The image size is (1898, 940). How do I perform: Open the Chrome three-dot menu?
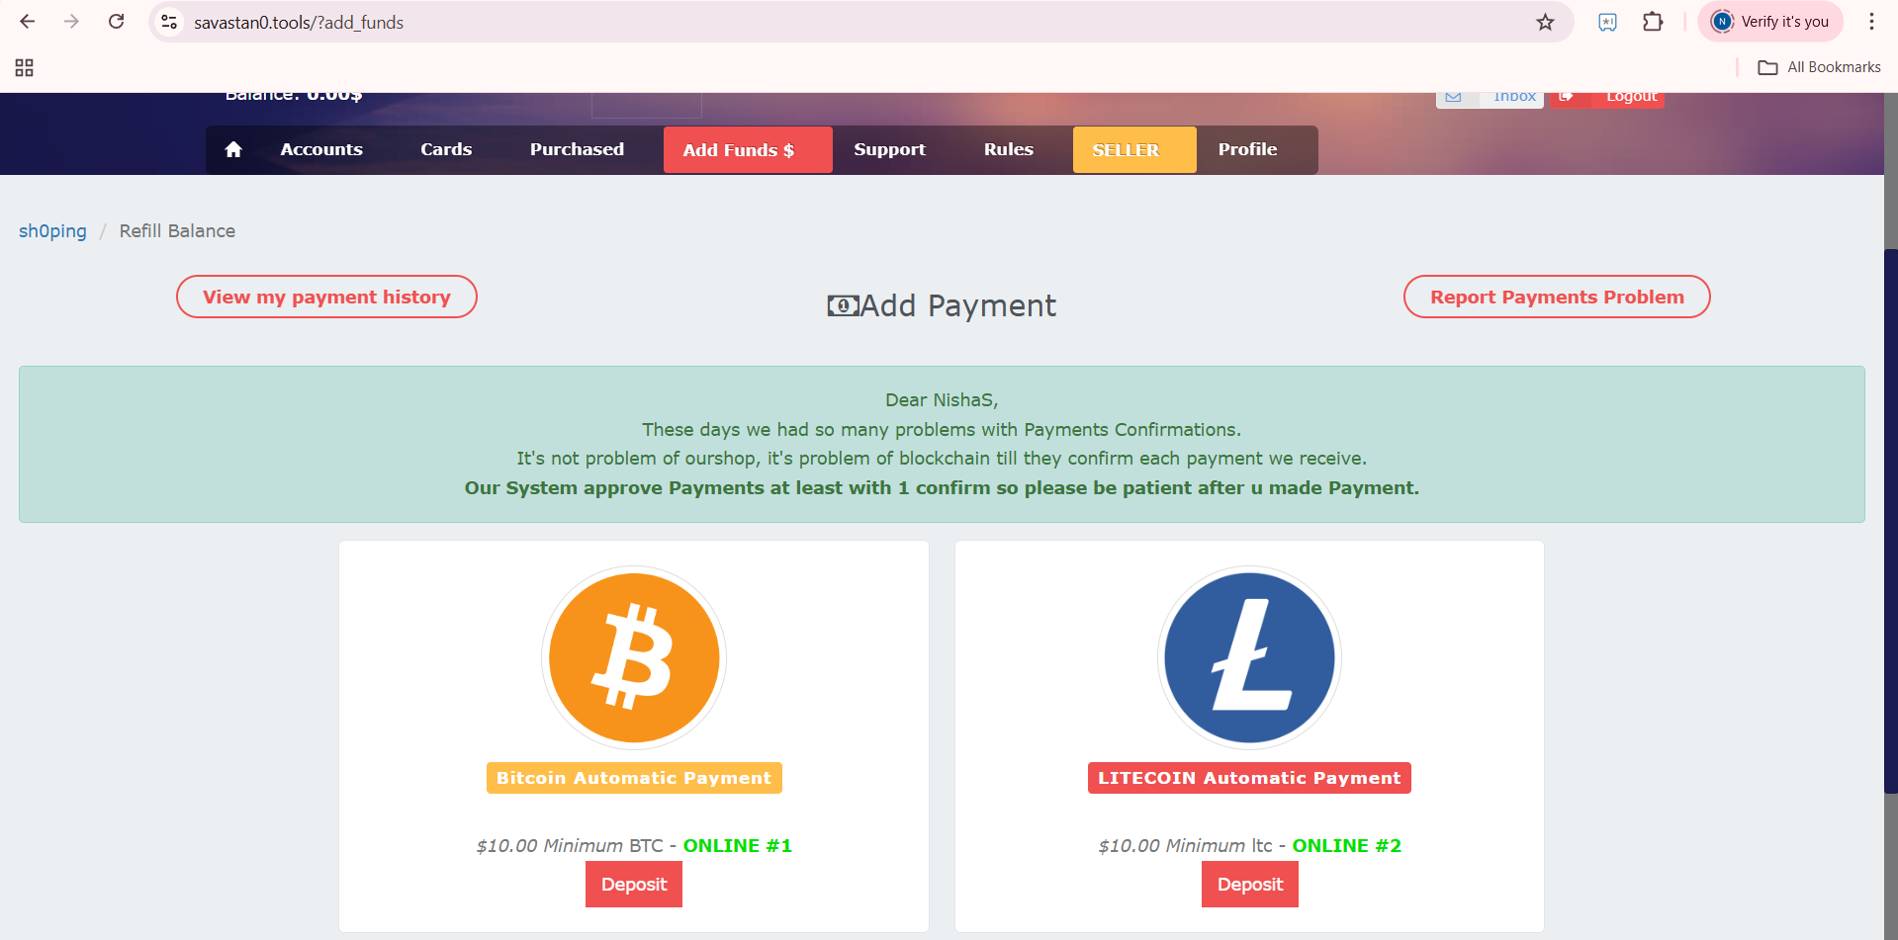point(1871,22)
